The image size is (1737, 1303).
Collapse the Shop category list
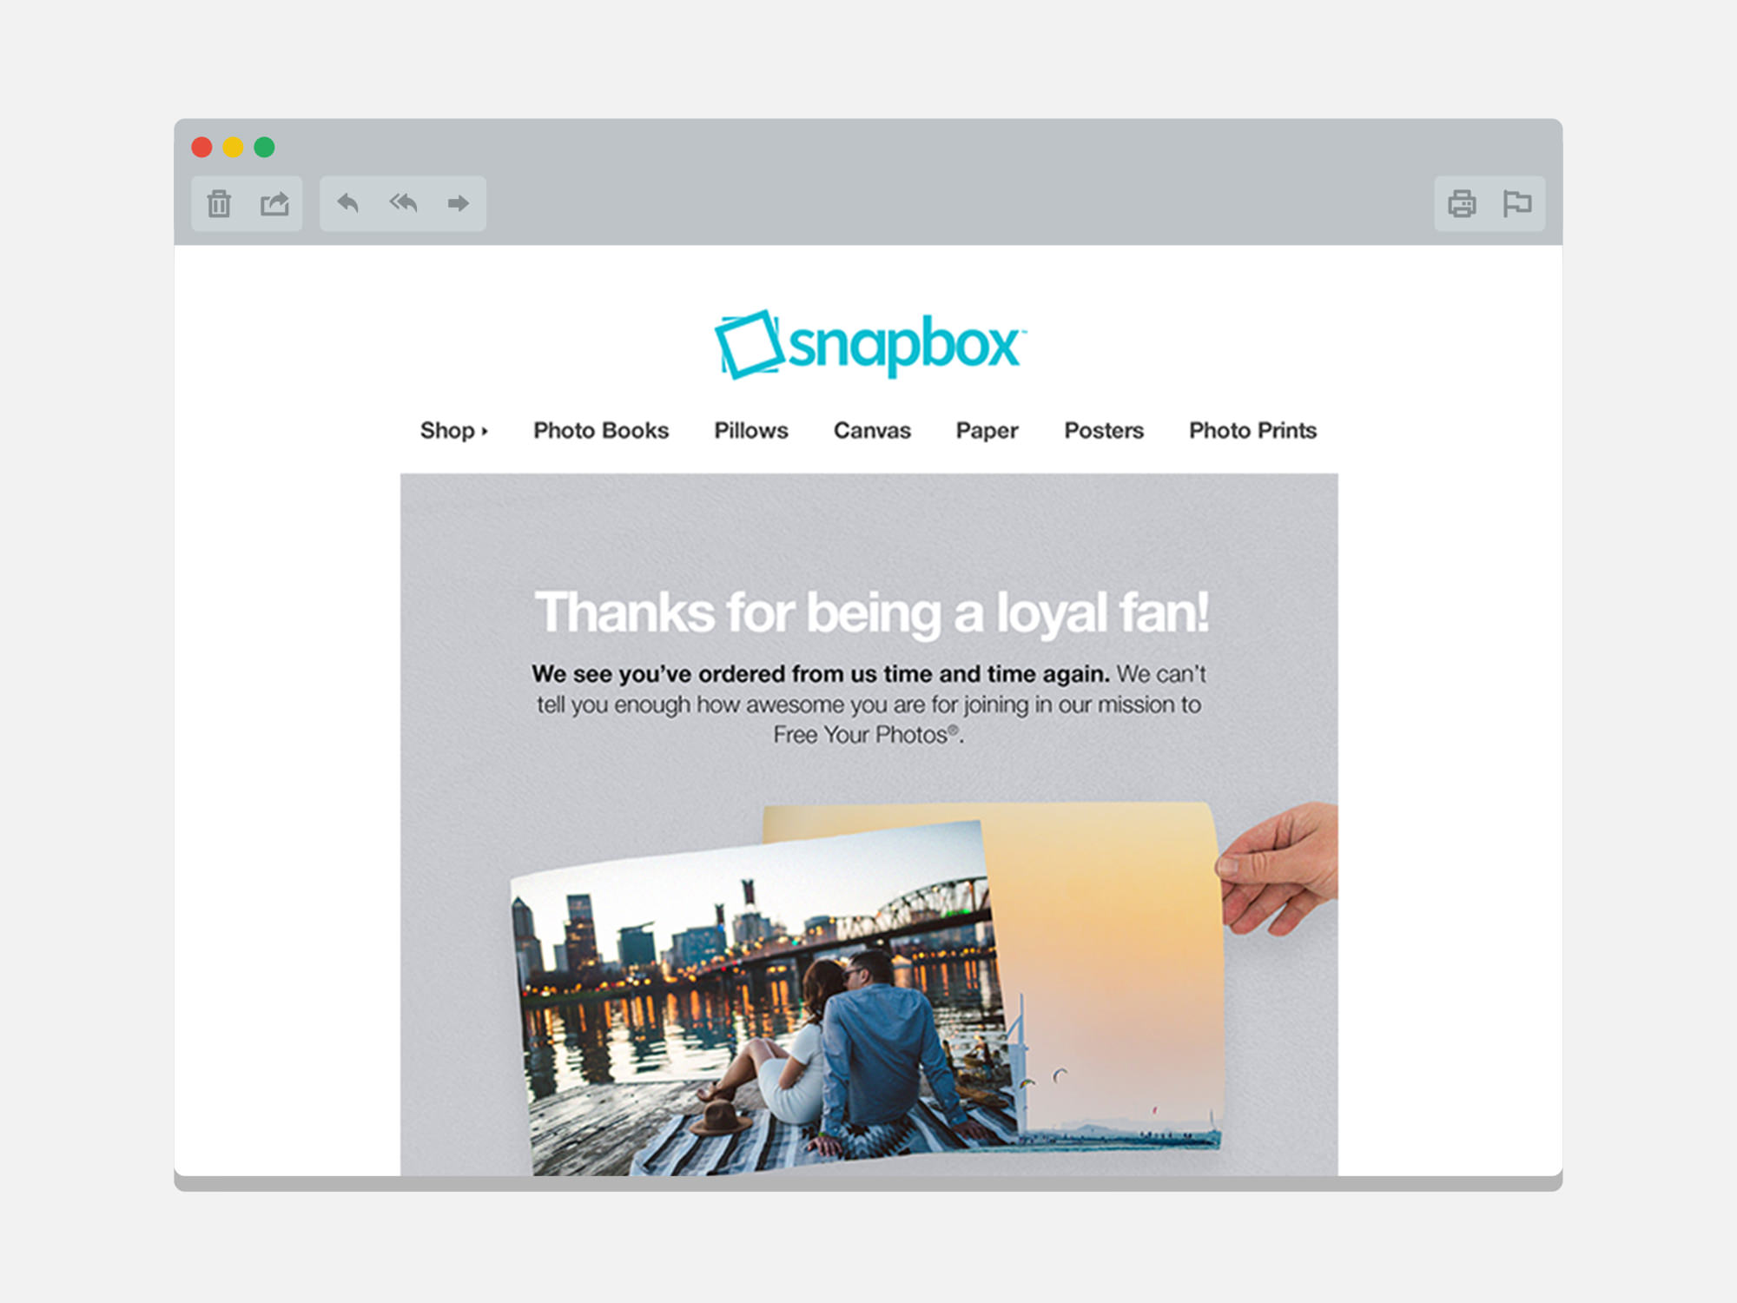[453, 431]
